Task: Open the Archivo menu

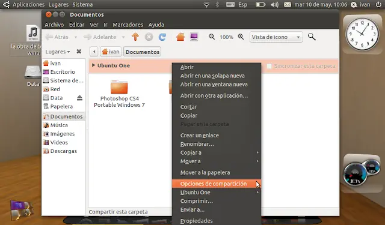Action: (x=54, y=25)
